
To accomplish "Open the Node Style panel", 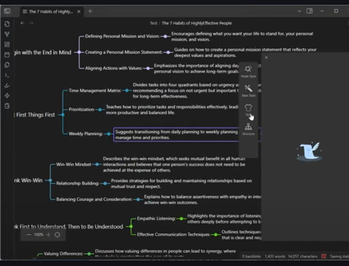I will (x=248, y=70).
